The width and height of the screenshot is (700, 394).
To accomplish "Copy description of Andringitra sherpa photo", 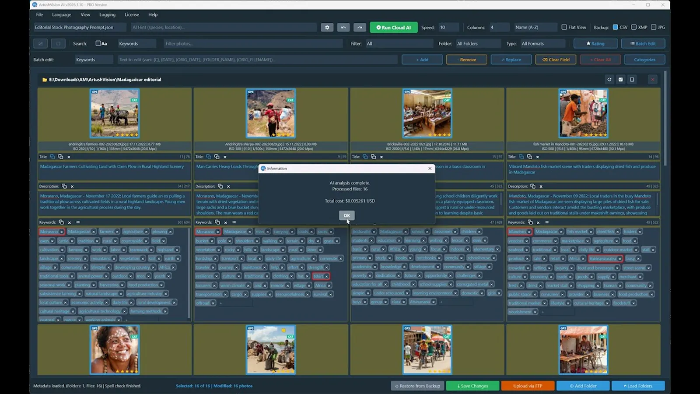I will coord(220,186).
